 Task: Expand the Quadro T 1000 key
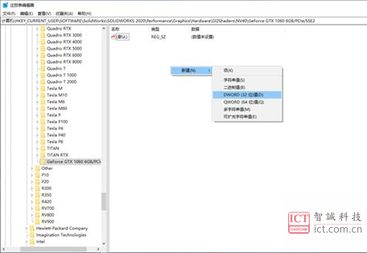click(x=37, y=75)
